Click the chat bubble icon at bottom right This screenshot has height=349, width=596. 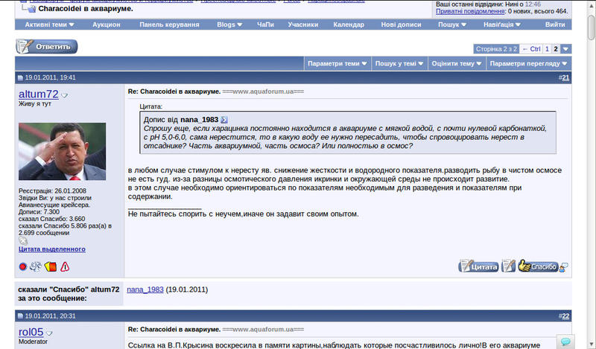coord(565,342)
